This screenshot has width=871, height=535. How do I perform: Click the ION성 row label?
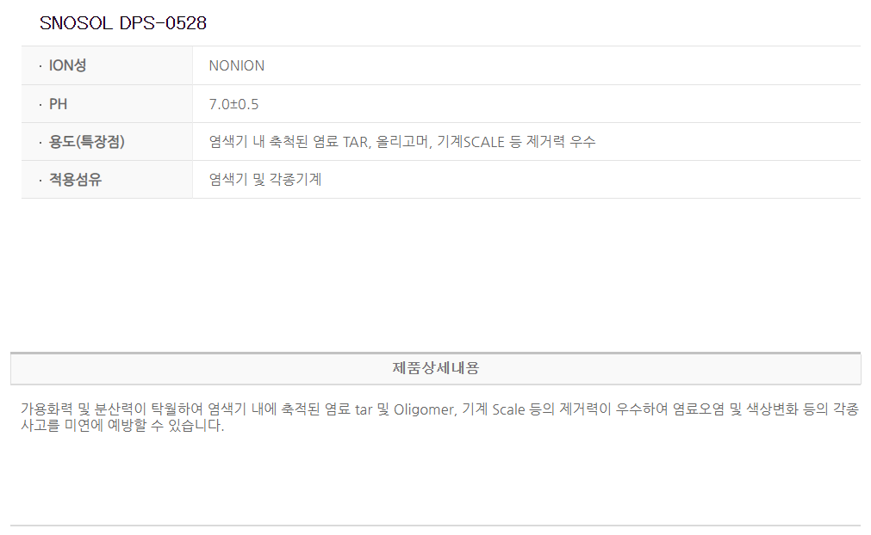tap(67, 65)
